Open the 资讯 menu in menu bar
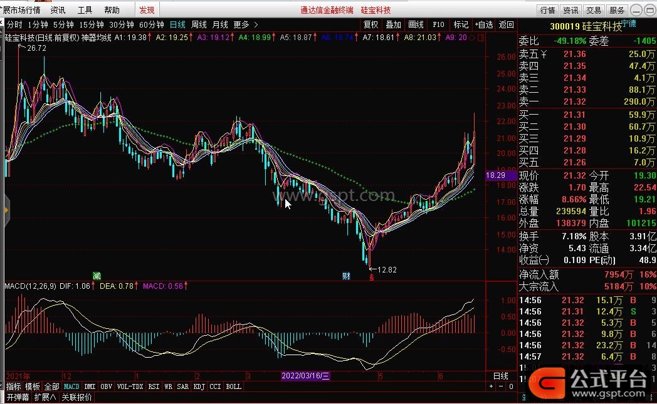The height and width of the screenshot is (404, 657). coord(58,10)
